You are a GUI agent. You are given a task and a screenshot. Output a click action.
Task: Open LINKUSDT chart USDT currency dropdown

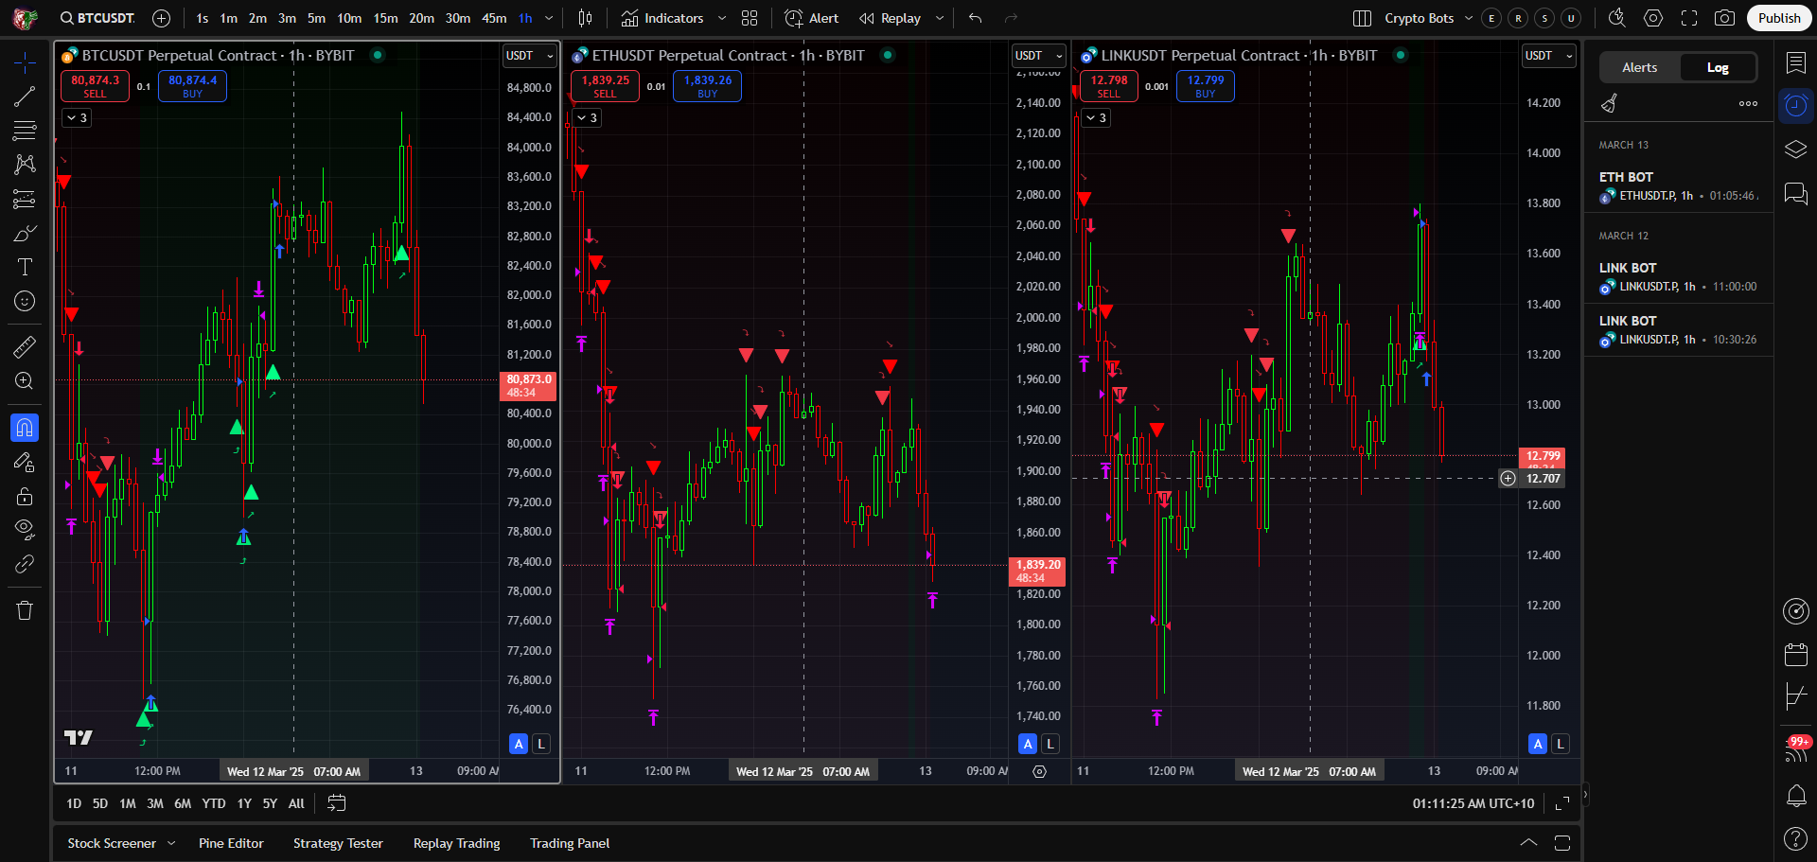point(1548,56)
